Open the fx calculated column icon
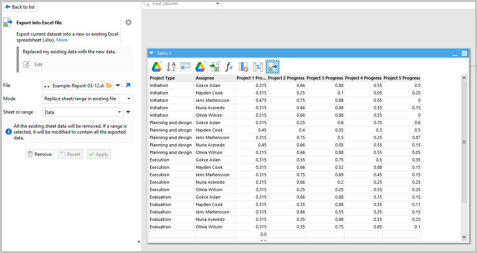The height and width of the screenshot is (253, 477). coord(229,67)
